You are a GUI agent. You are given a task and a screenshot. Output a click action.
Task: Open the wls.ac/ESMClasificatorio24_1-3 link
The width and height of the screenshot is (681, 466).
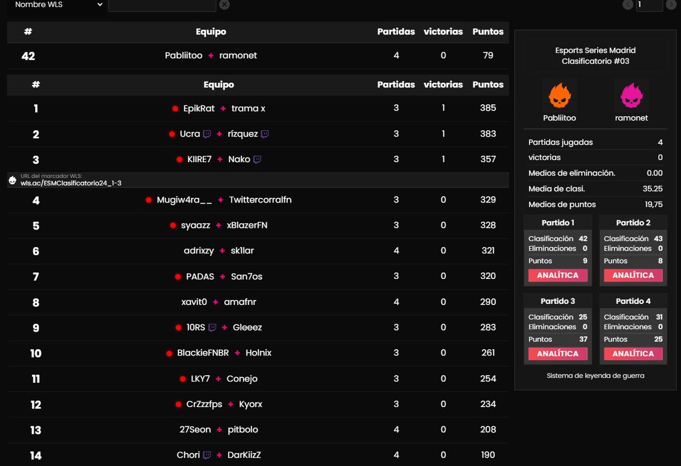coord(71,183)
